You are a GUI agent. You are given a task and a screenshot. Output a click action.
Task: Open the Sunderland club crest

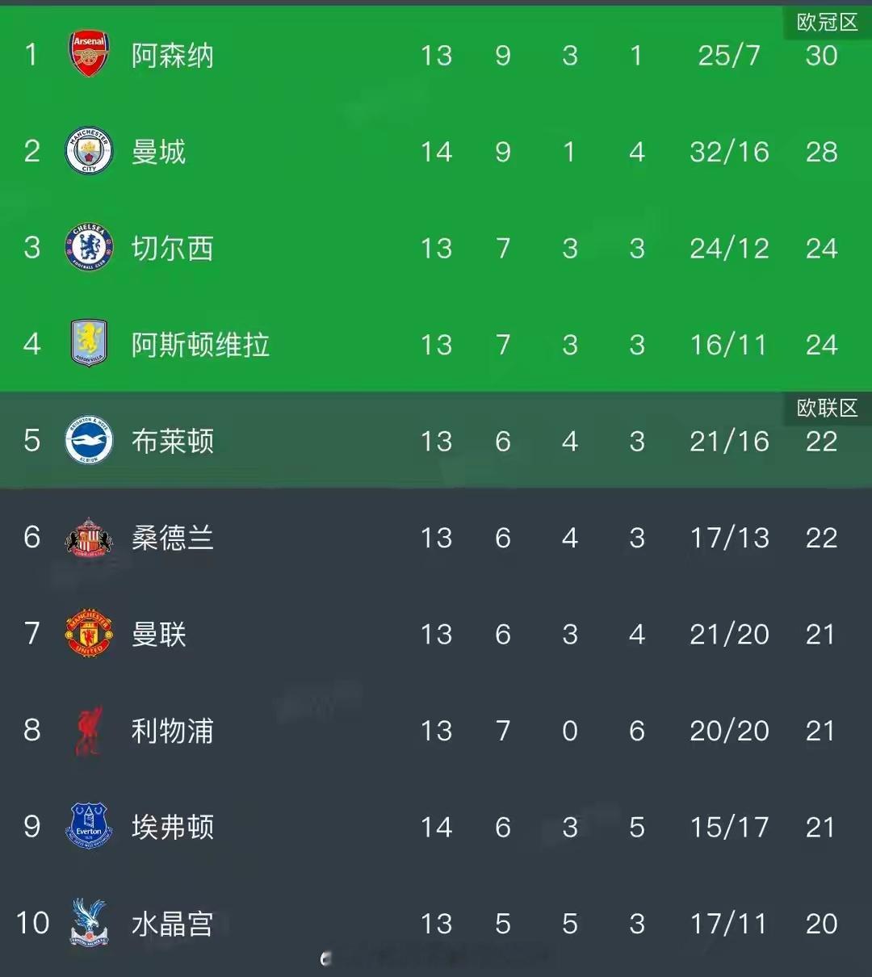click(89, 537)
